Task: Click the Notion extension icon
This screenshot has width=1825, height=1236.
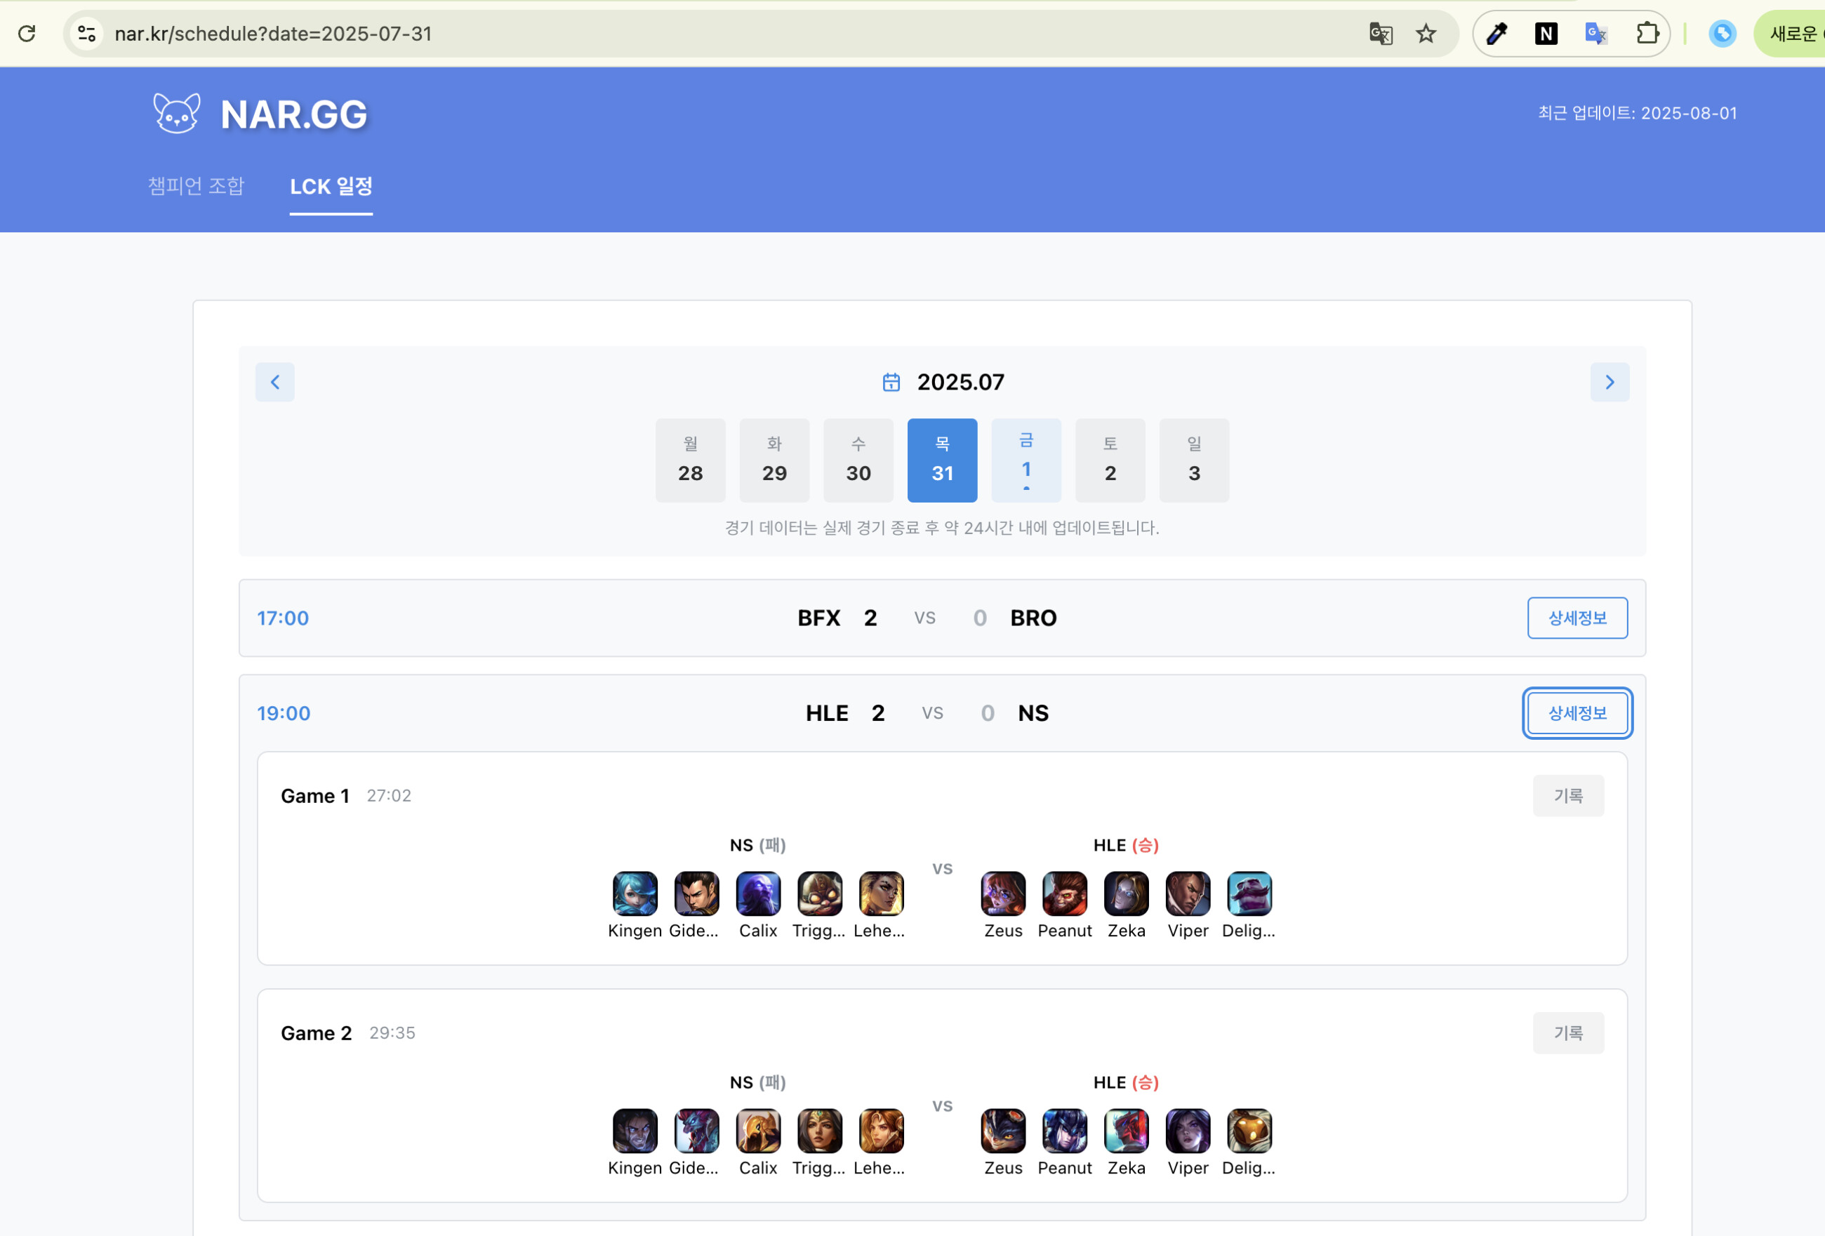Action: coord(1546,34)
